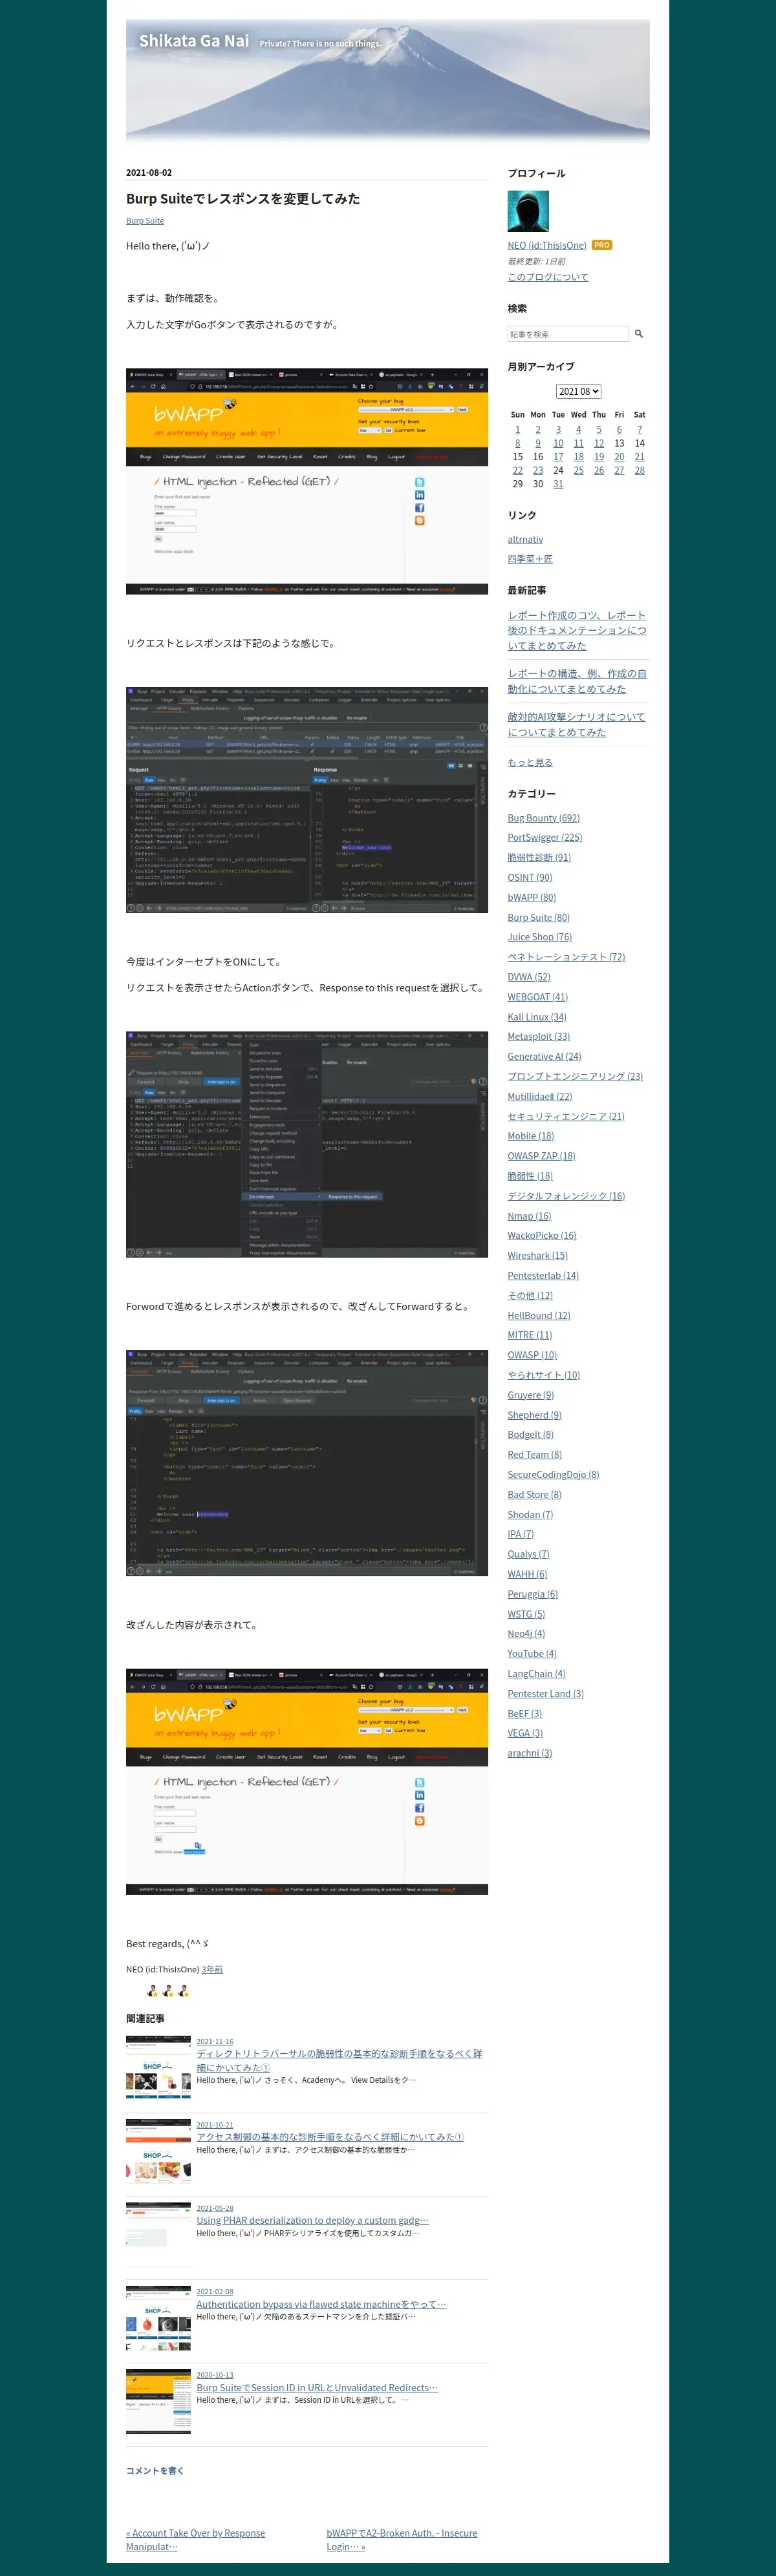The width and height of the screenshot is (776, 2576).
Task: Click the PRO badge next to NEO
Action: (x=602, y=245)
